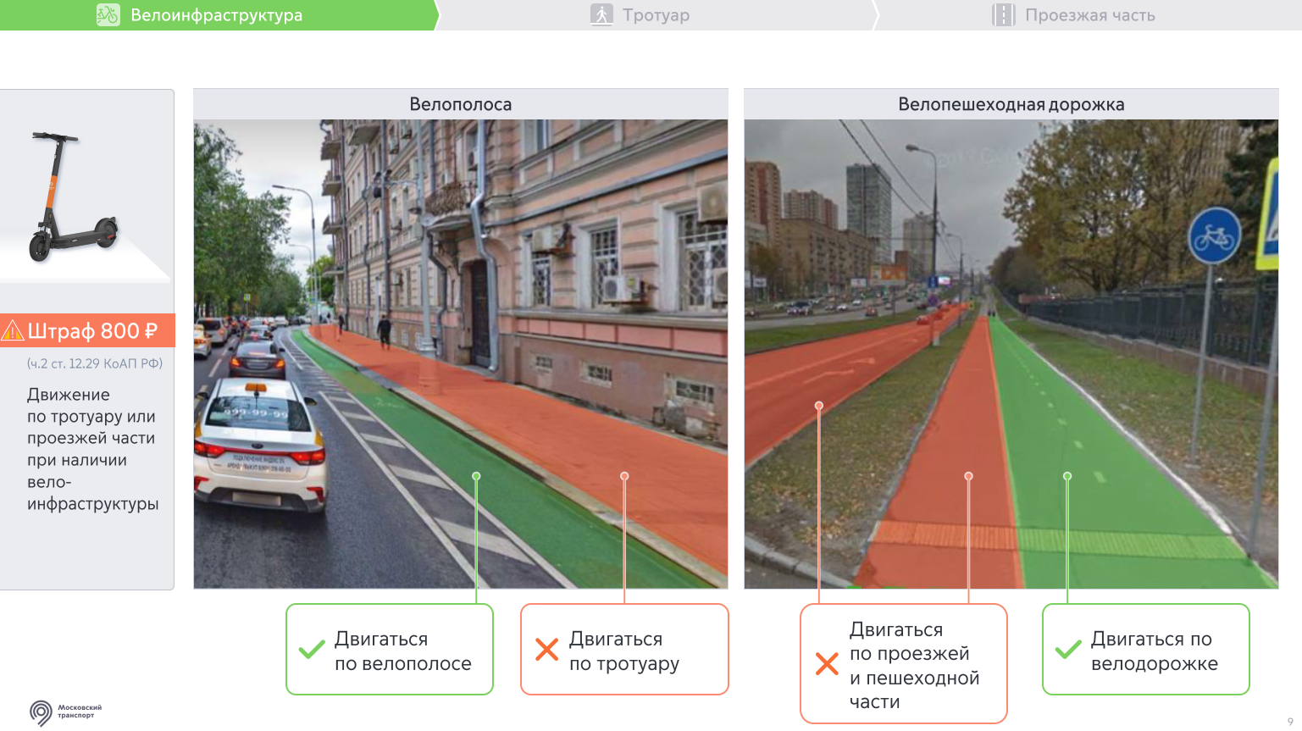1302x731 pixels.
Task: Click the Двигаться по велополосе callout box
Action: 390,650
